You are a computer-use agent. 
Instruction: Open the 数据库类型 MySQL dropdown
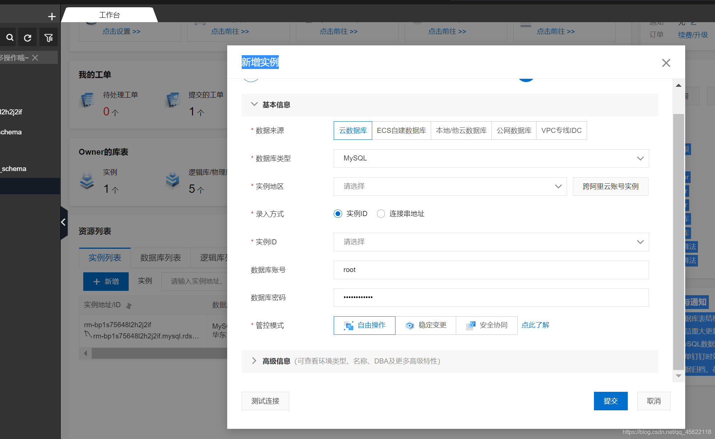(x=491, y=158)
